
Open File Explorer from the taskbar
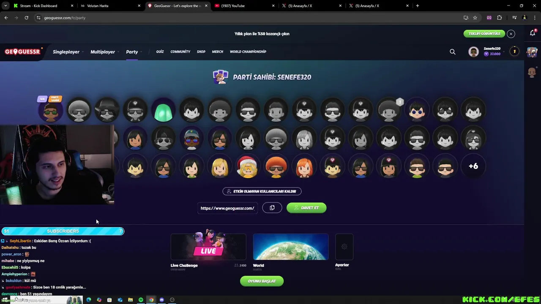click(x=130, y=300)
